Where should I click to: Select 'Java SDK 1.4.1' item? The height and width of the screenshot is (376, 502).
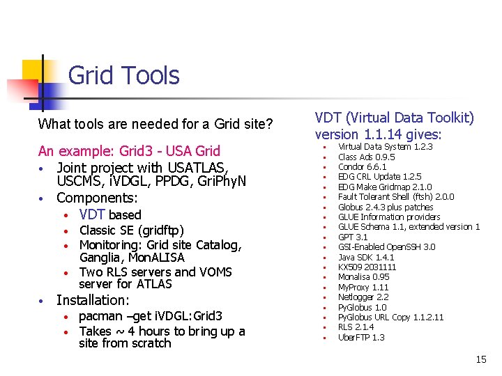(x=366, y=258)
